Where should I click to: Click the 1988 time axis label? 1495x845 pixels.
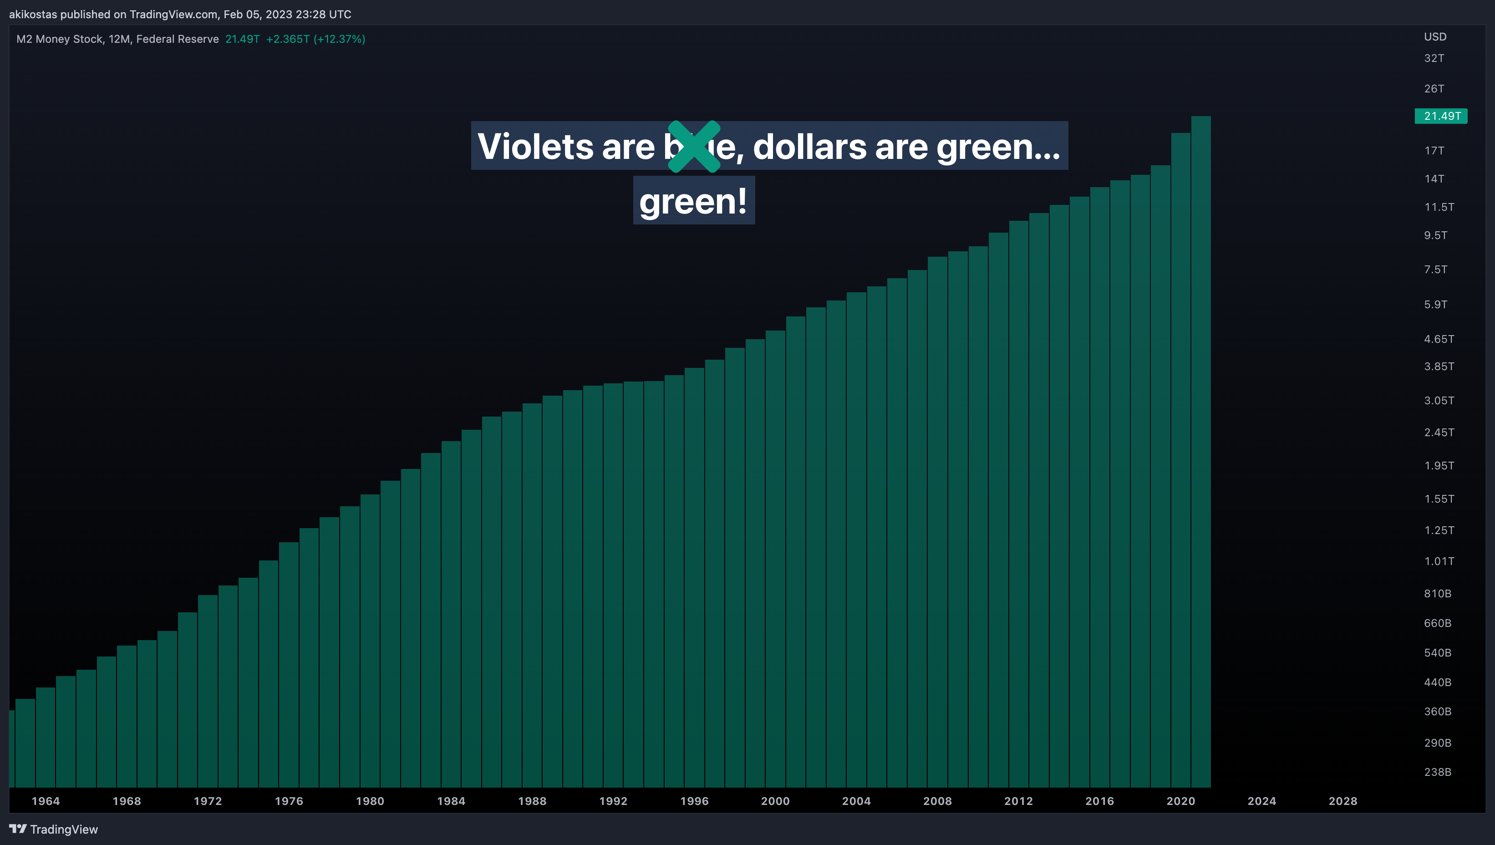coord(532,801)
